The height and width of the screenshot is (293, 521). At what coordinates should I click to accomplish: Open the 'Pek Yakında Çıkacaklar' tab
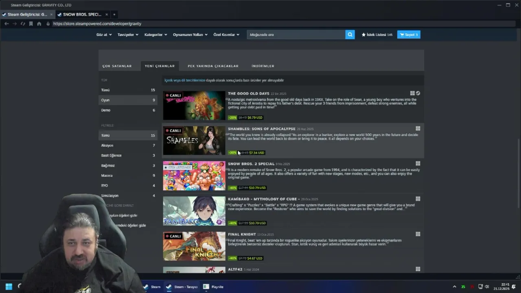coord(213,66)
